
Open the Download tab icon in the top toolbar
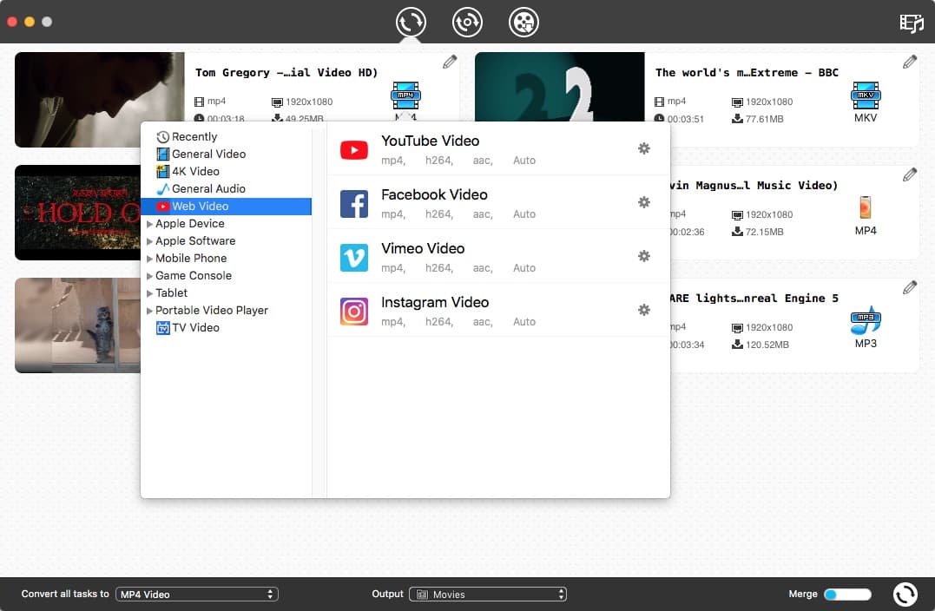[467, 22]
